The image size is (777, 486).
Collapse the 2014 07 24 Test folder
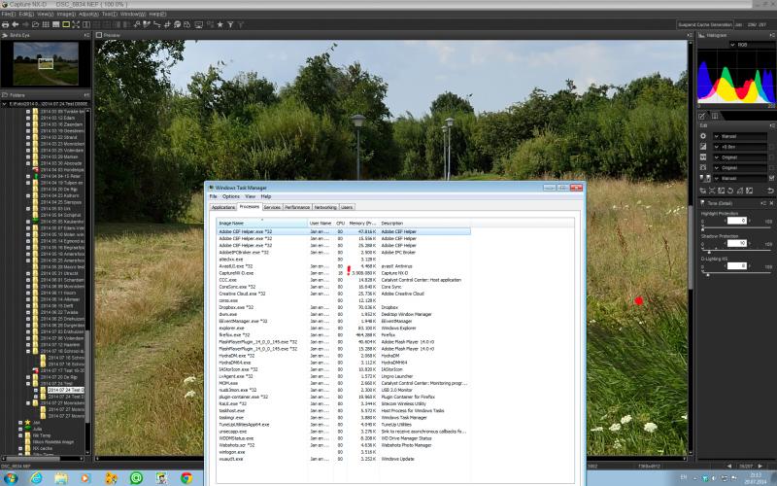pos(28,384)
